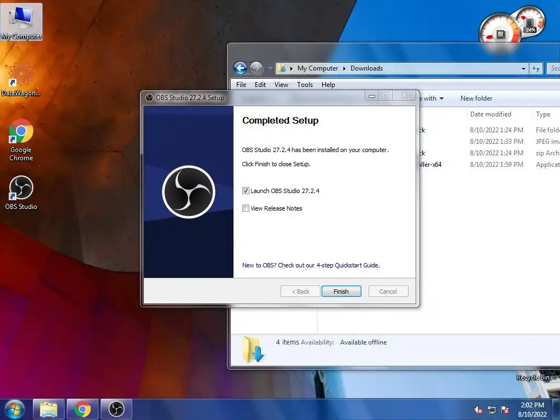The height and width of the screenshot is (420, 560).
Task: Click the Explorer Forward arrow button
Action: [256, 68]
